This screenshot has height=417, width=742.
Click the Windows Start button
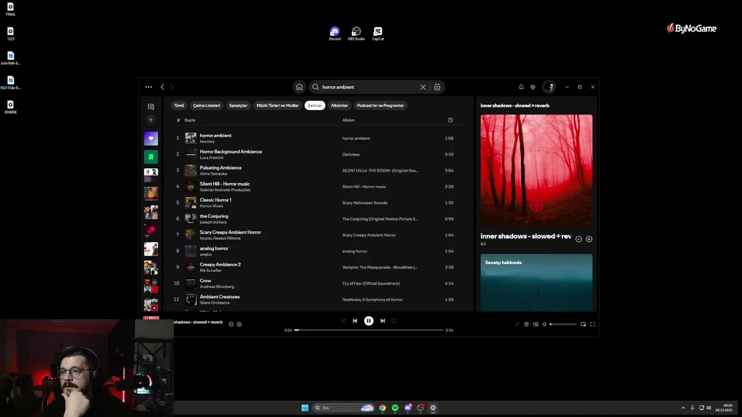(305, 408)
